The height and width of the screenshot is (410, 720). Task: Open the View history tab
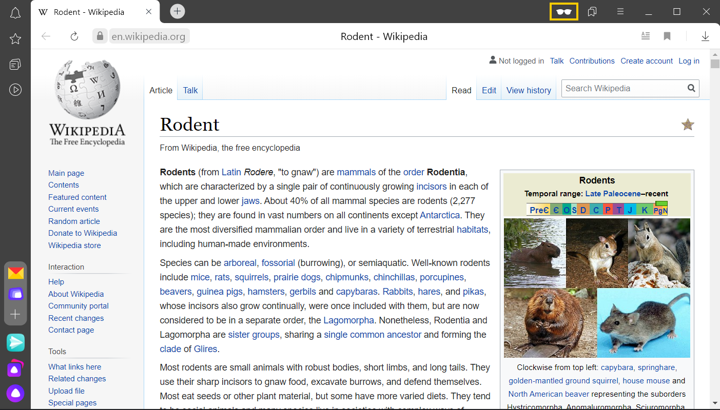pos(529,90)
